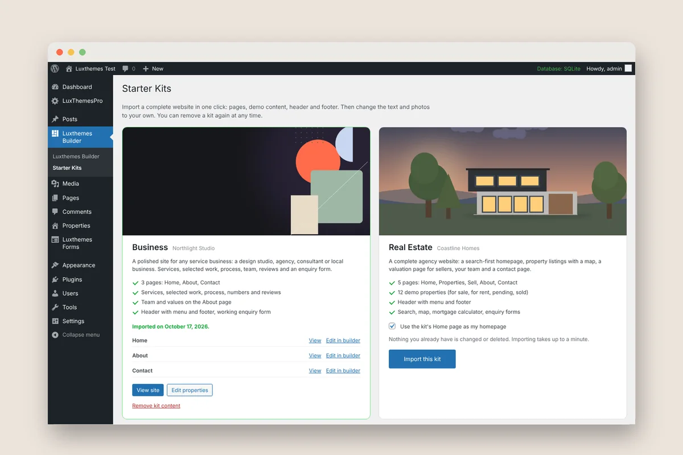Click the Edit properties button

[x=190, y=390]
